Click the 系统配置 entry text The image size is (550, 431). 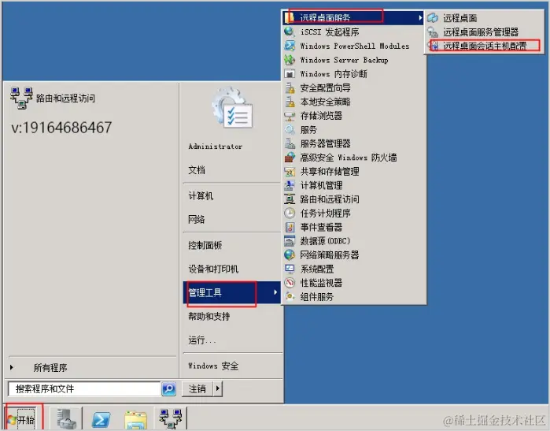pos(317,269)
